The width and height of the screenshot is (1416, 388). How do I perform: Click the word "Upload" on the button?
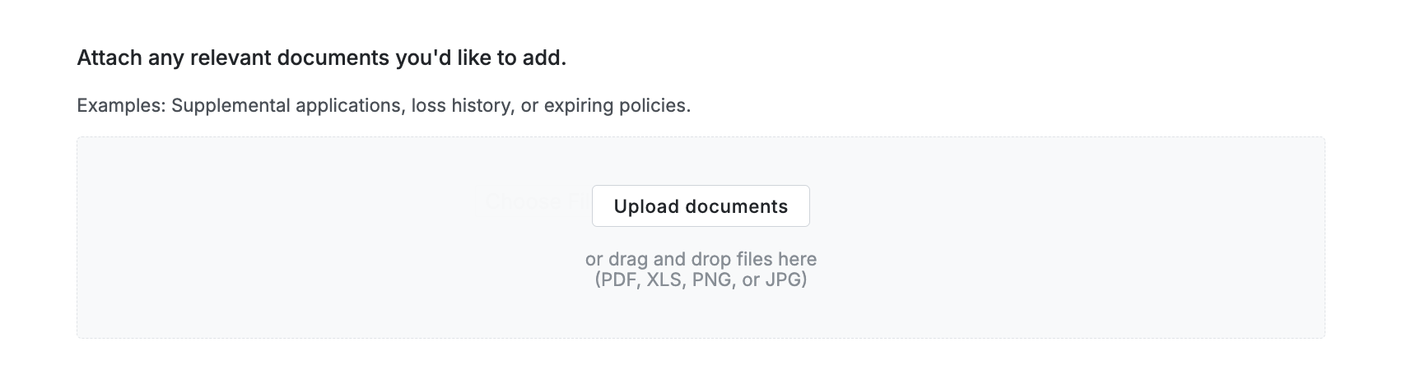(645, 206)
